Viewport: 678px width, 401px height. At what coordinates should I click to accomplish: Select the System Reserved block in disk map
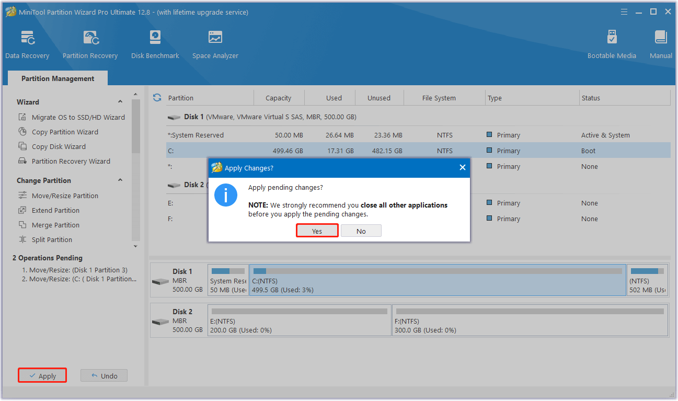(x=228, y=280)
